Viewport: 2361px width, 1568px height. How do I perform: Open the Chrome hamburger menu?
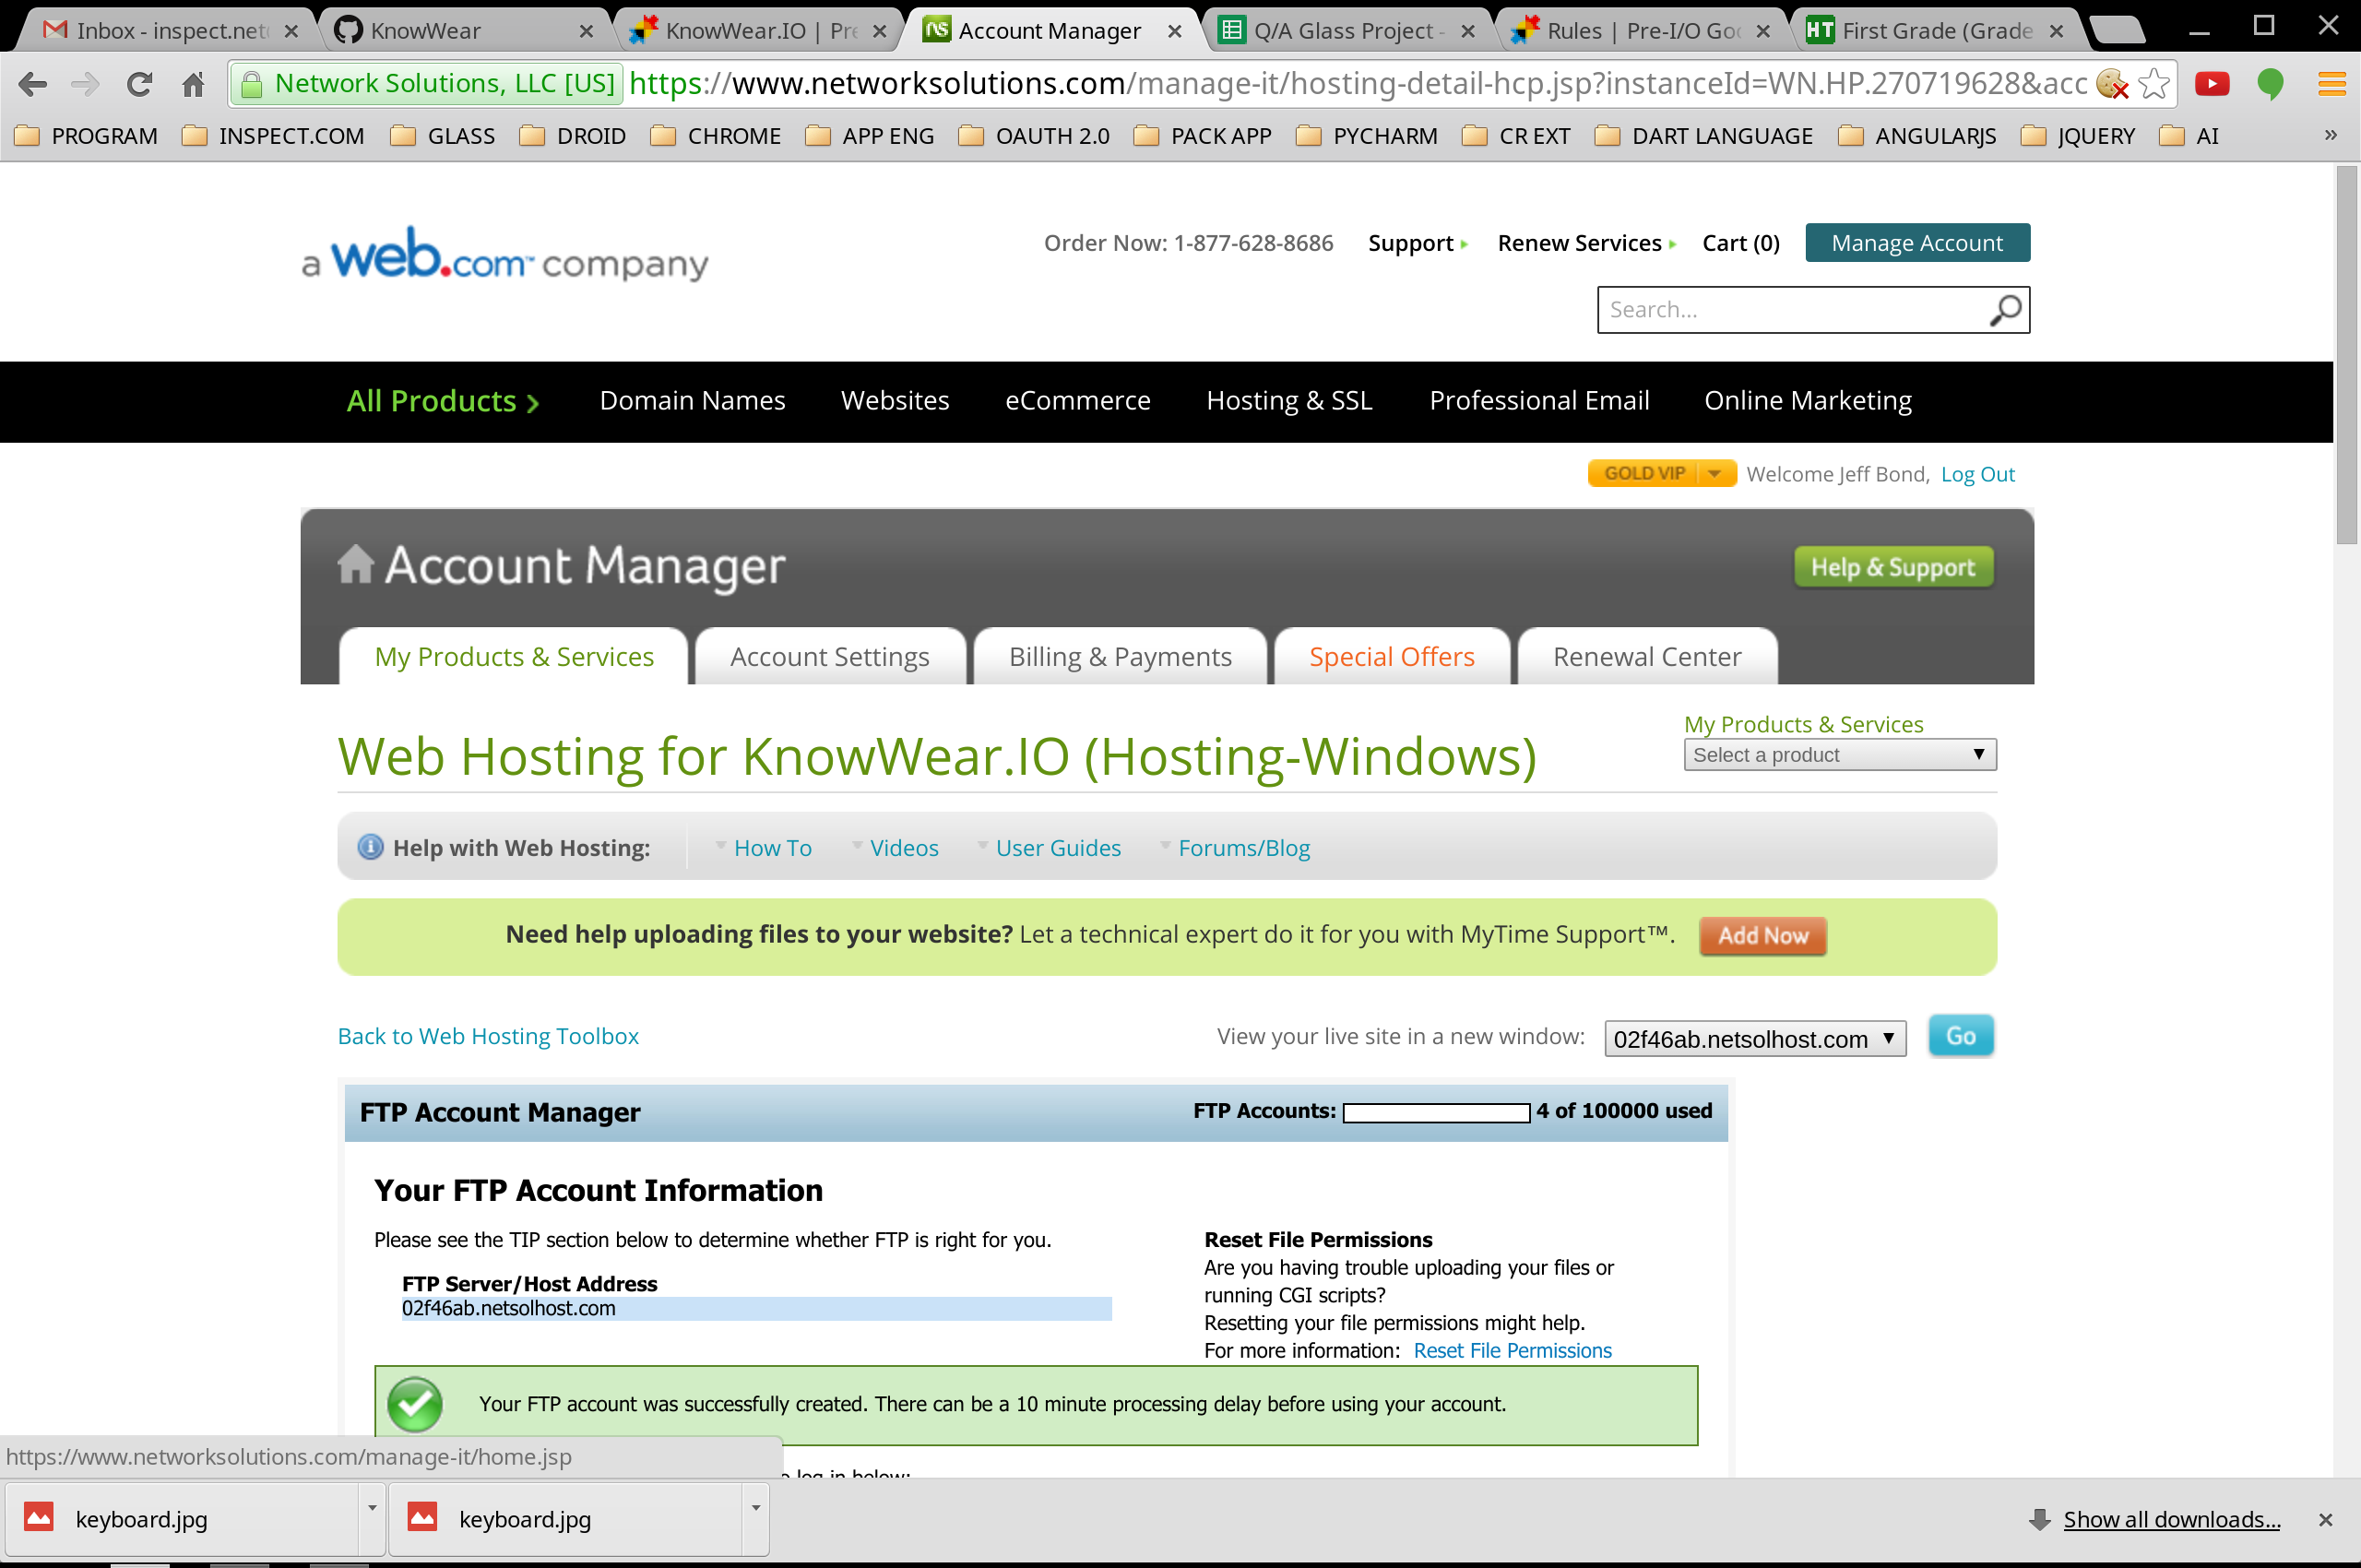pyautogui.click(x=2331, y=84)
